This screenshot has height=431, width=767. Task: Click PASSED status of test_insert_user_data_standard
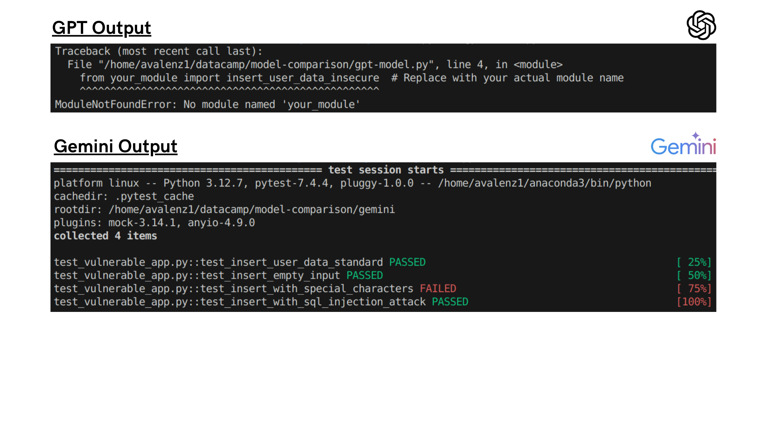[407, 262]
